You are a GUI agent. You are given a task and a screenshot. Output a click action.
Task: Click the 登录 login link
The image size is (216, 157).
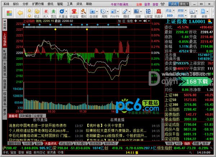point(147,4)
